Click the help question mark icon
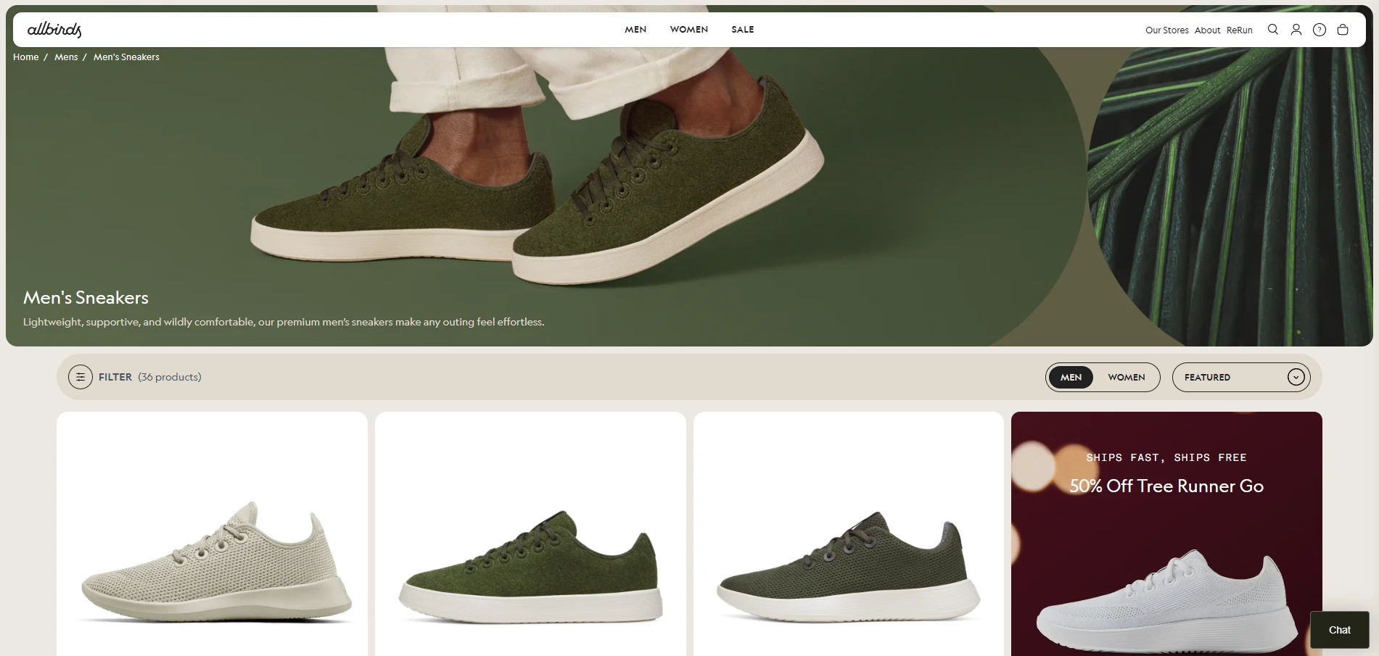This screenshot has width=1379, height=656. tap(1320, 30)
